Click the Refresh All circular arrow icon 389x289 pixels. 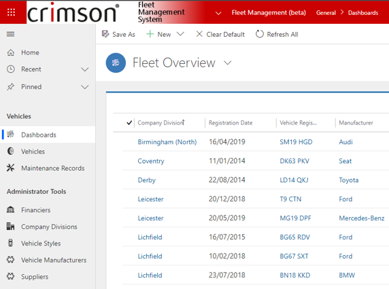click(x=260, y=34)
